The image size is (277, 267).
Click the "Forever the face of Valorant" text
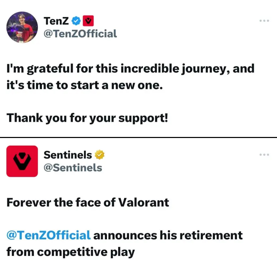(x=88, y=202)
